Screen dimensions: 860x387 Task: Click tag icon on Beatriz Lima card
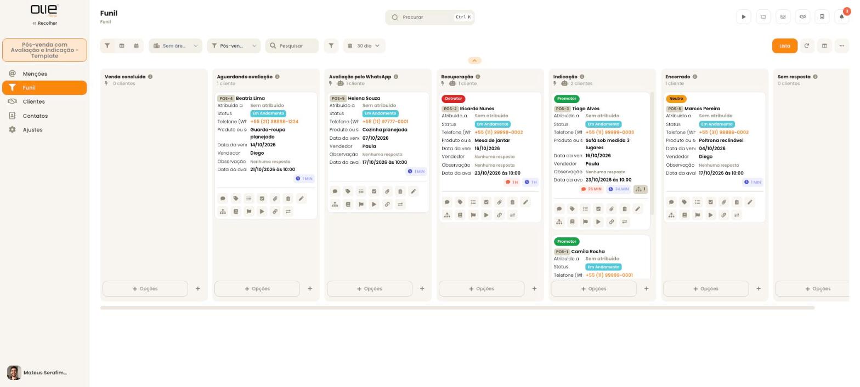point(236,198)
